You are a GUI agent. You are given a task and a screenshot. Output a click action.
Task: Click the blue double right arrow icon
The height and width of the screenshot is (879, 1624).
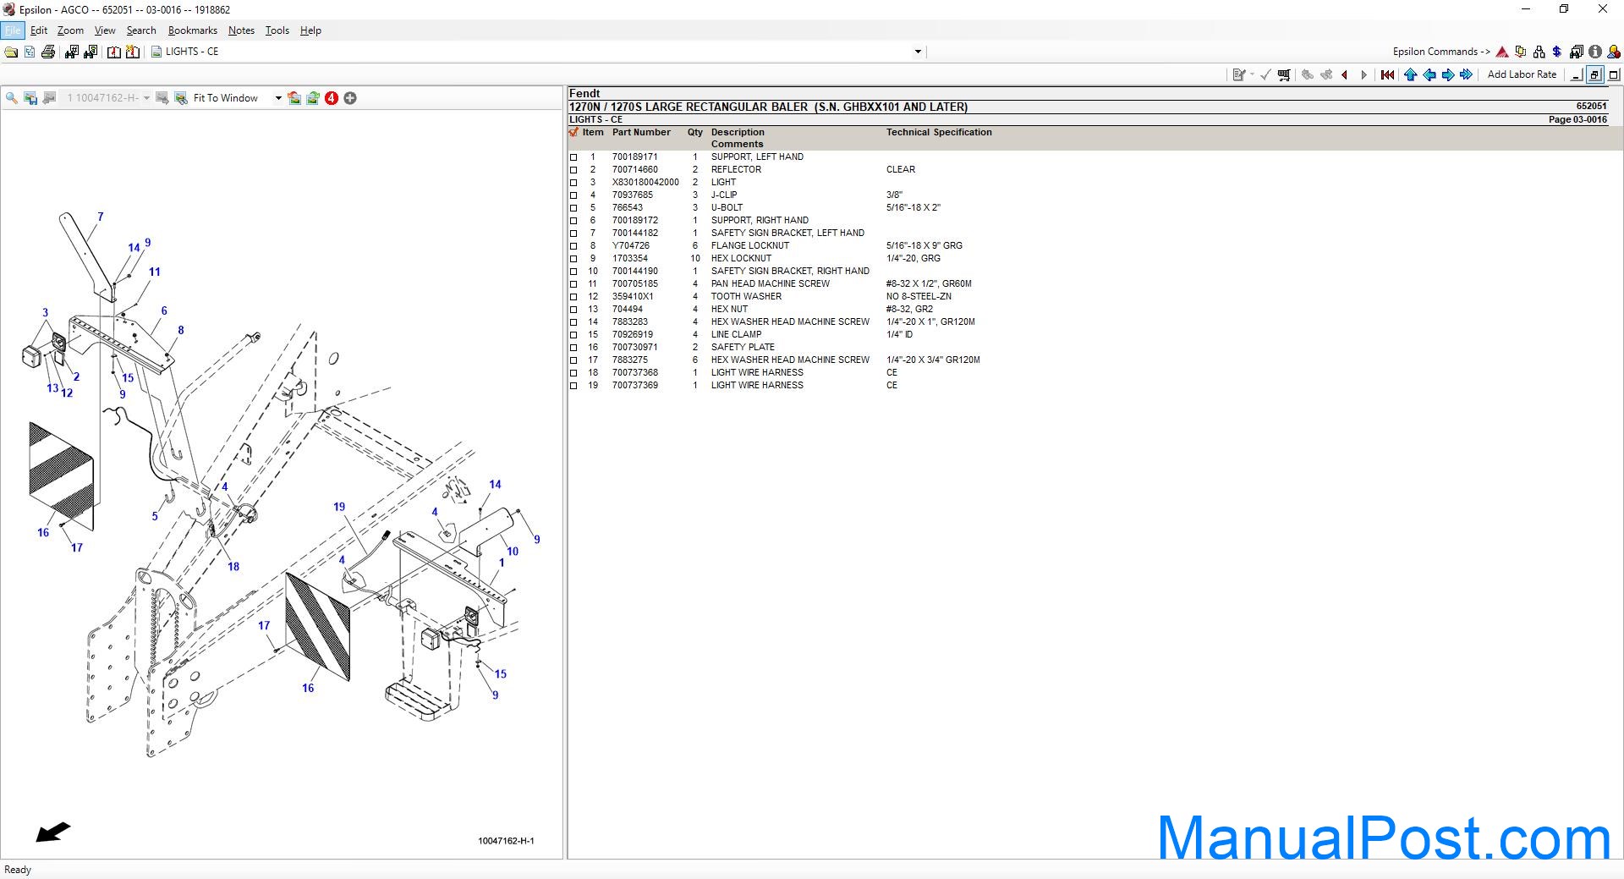(x=1467, y=75)
